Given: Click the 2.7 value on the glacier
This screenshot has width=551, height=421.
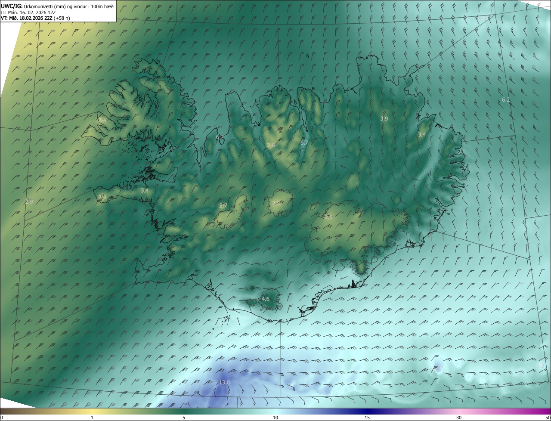Looking at the screenshot, I should (x=223, y=205).
